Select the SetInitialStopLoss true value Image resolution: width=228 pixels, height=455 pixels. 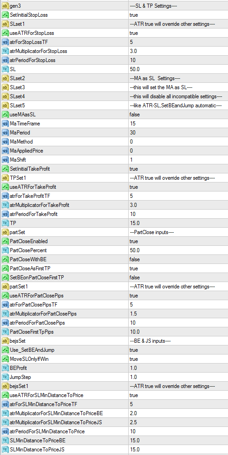[134, 15]
